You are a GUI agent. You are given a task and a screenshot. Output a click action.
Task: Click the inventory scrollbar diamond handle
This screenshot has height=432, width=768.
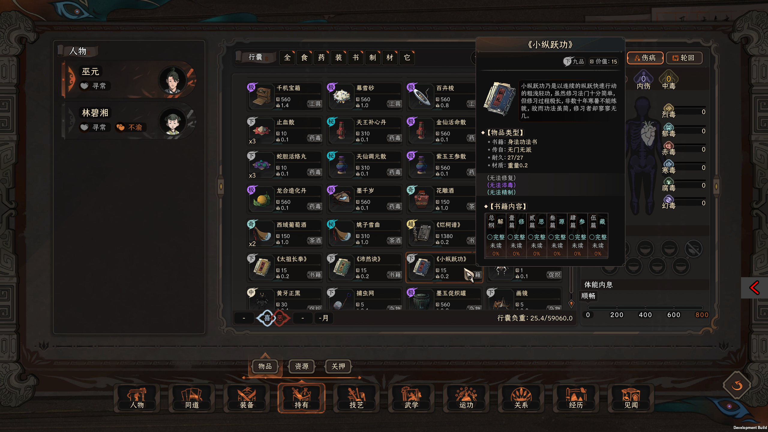tap(571, 303)
